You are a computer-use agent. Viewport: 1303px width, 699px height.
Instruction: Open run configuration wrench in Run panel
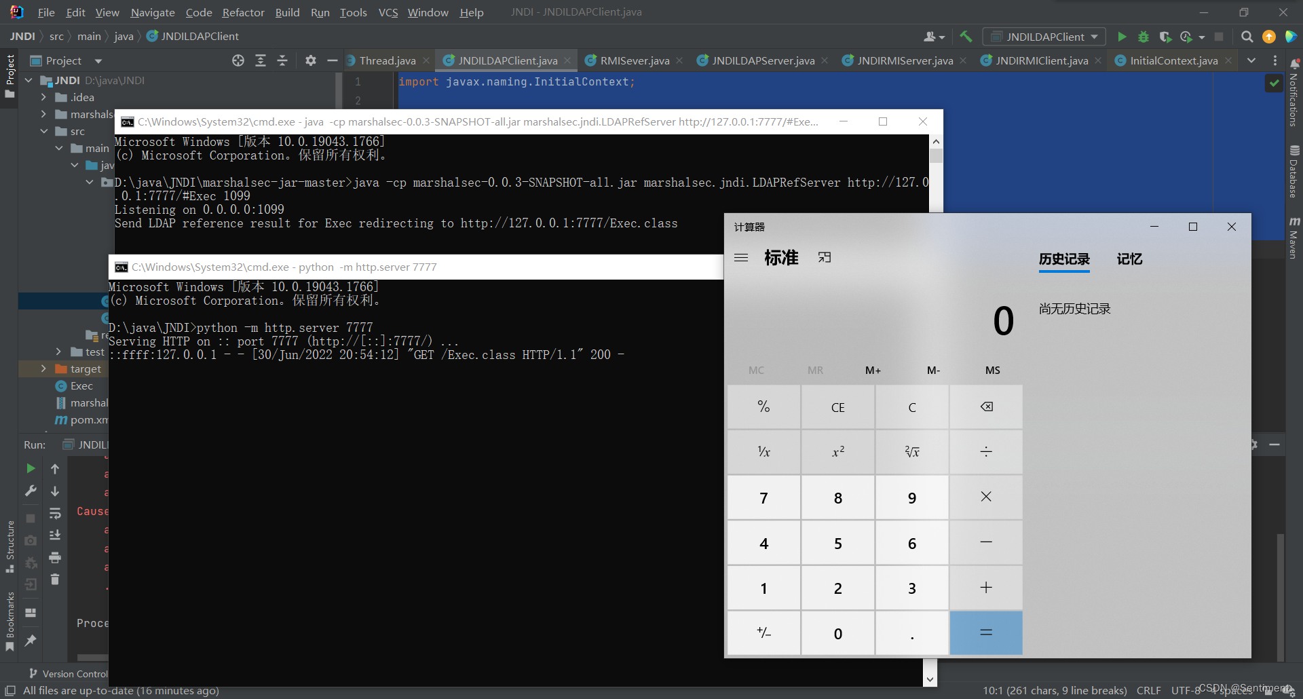pos(31,491)
